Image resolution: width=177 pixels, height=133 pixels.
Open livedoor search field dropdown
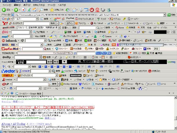tap(44, 79)
